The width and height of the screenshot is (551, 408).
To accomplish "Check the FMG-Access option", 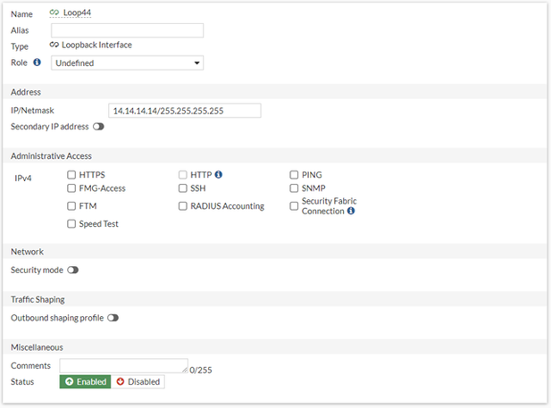I will 71,189.
